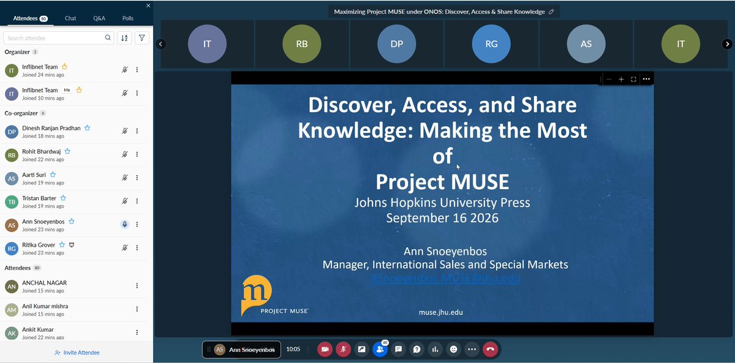Viewport: 735px width, 363px height.
Task: Switch to the Polls tab
Action: tap(127, 18)
